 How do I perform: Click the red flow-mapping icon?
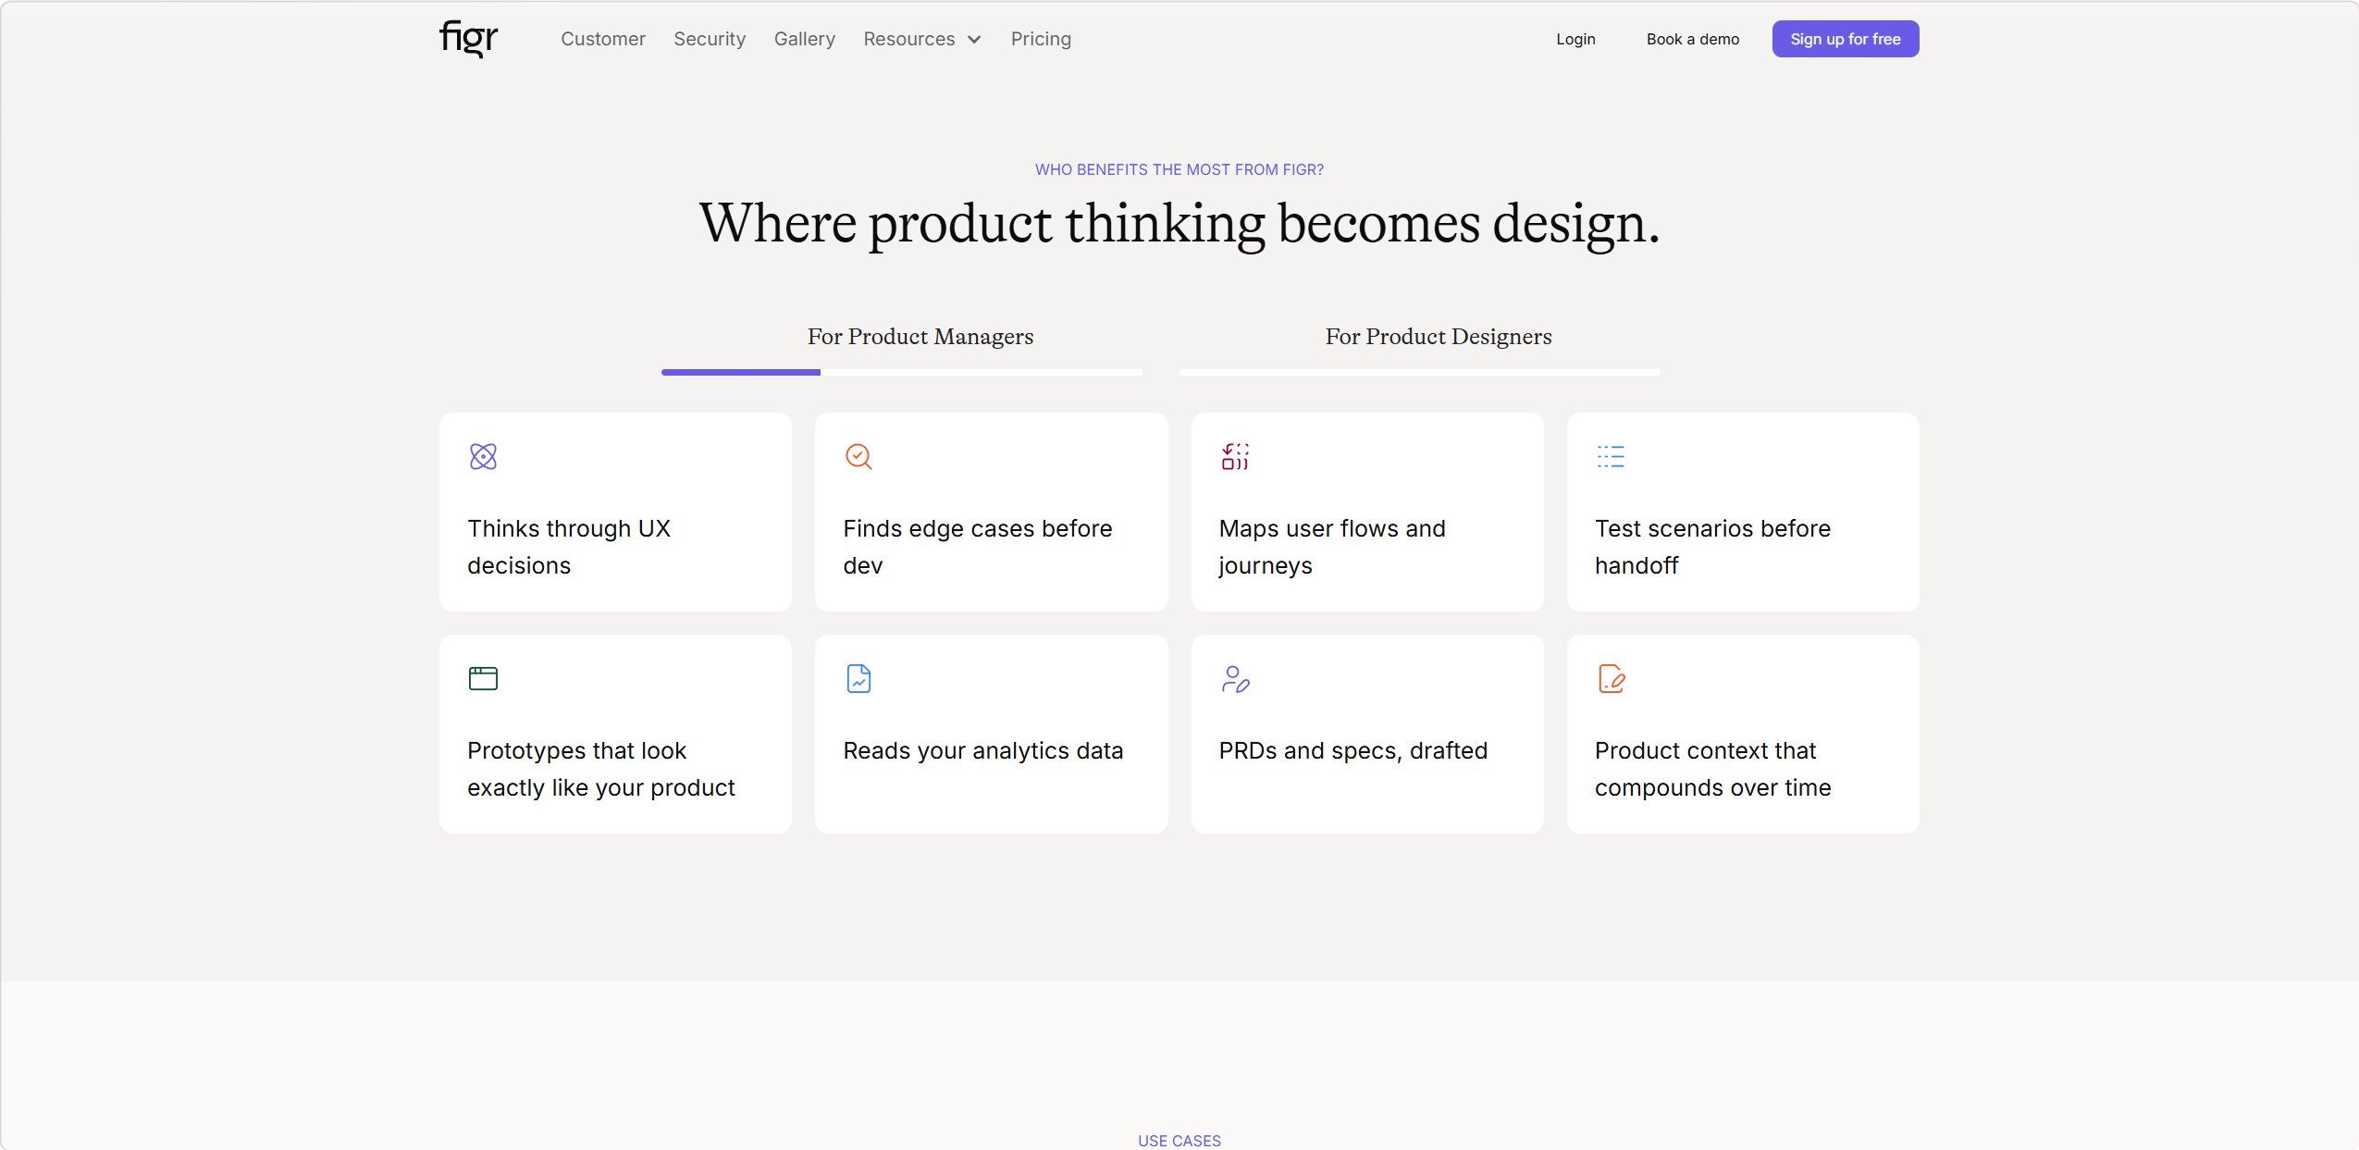(1235, 456)
